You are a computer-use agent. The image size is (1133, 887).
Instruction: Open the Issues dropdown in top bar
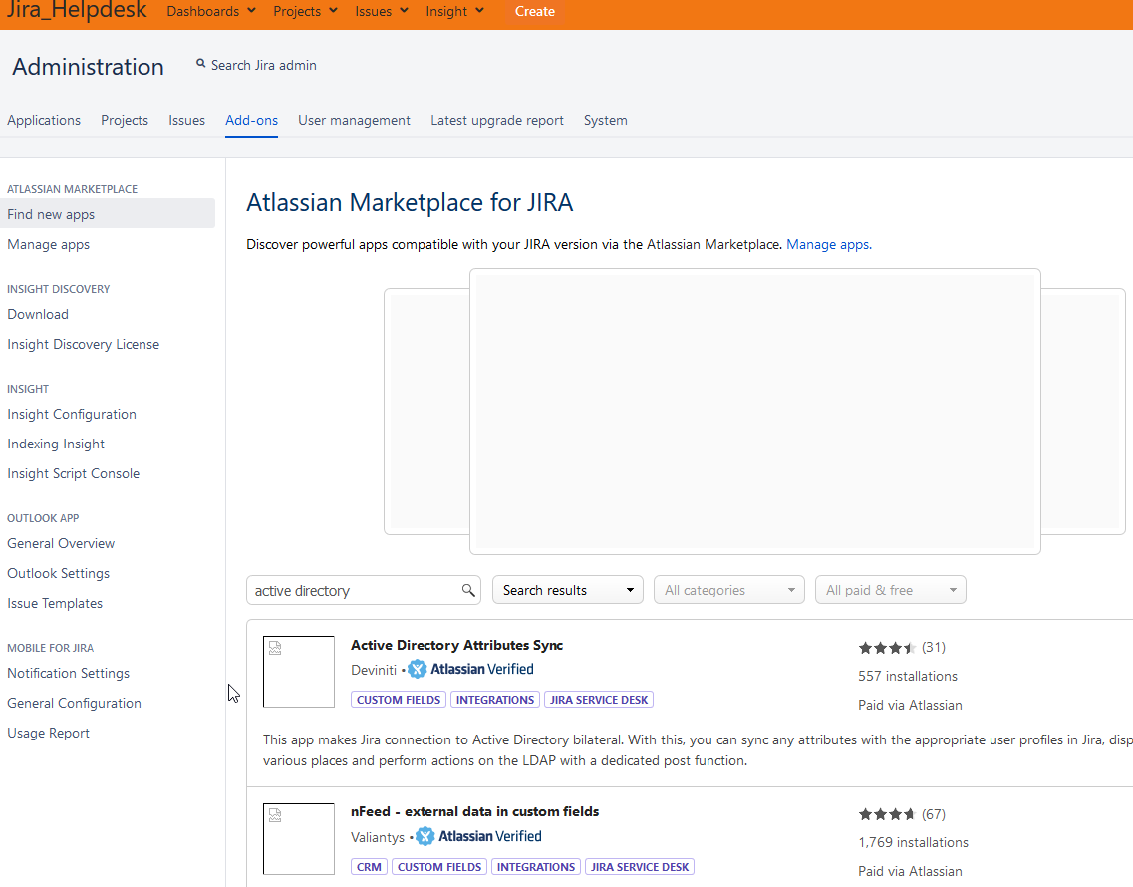tap(382, 12)
